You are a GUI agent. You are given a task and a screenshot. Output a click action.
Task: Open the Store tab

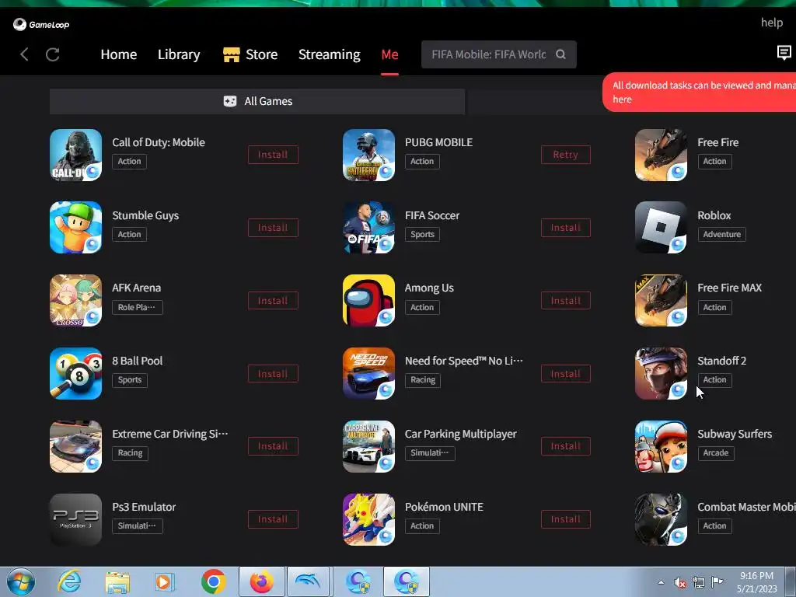point(250,54)
